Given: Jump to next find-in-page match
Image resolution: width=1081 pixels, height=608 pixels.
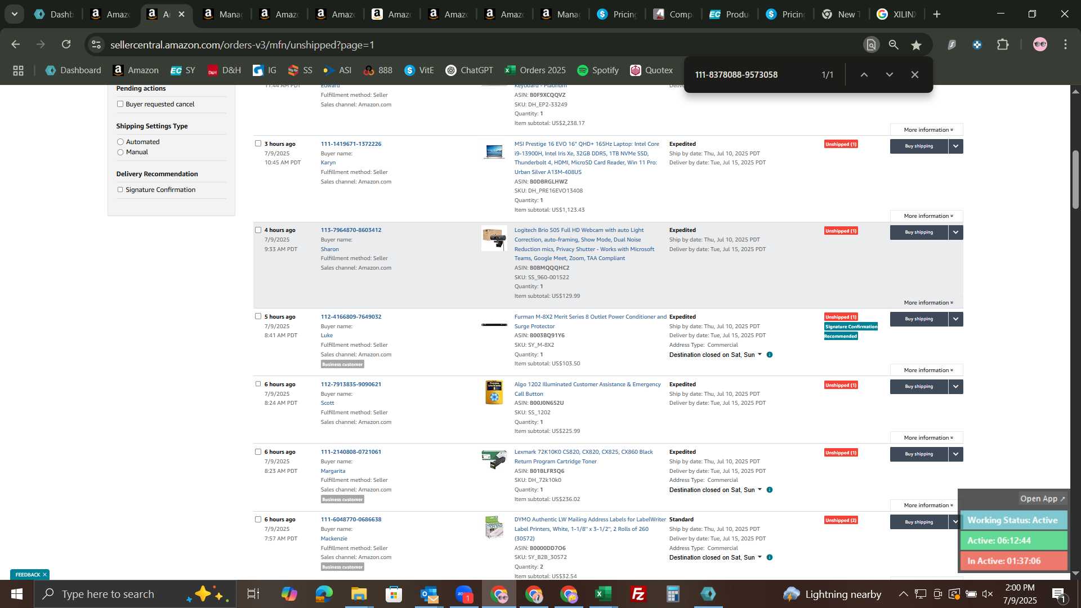Looking at the screenshot, I should [x=890, y=74].
